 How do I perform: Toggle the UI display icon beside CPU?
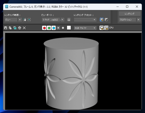(106, 28)
